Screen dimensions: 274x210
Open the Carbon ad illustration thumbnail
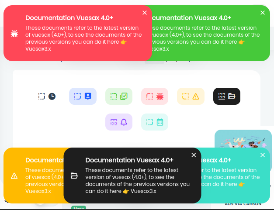(243, 139)
